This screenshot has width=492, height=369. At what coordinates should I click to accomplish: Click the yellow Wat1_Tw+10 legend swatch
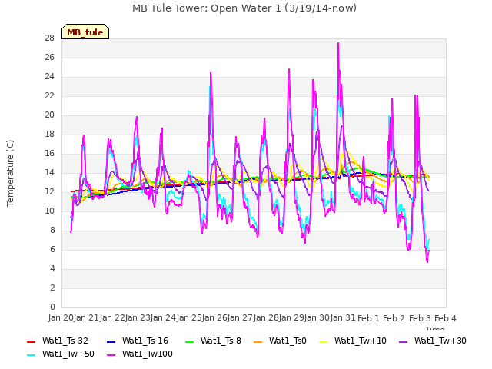point(323,341)
